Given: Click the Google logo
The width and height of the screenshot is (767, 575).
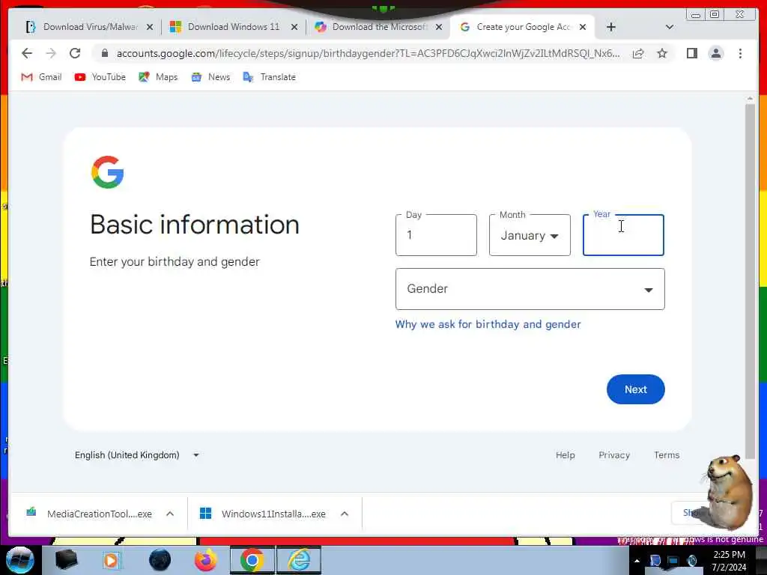Looking at the screenshot, I should tap(108, 172).
